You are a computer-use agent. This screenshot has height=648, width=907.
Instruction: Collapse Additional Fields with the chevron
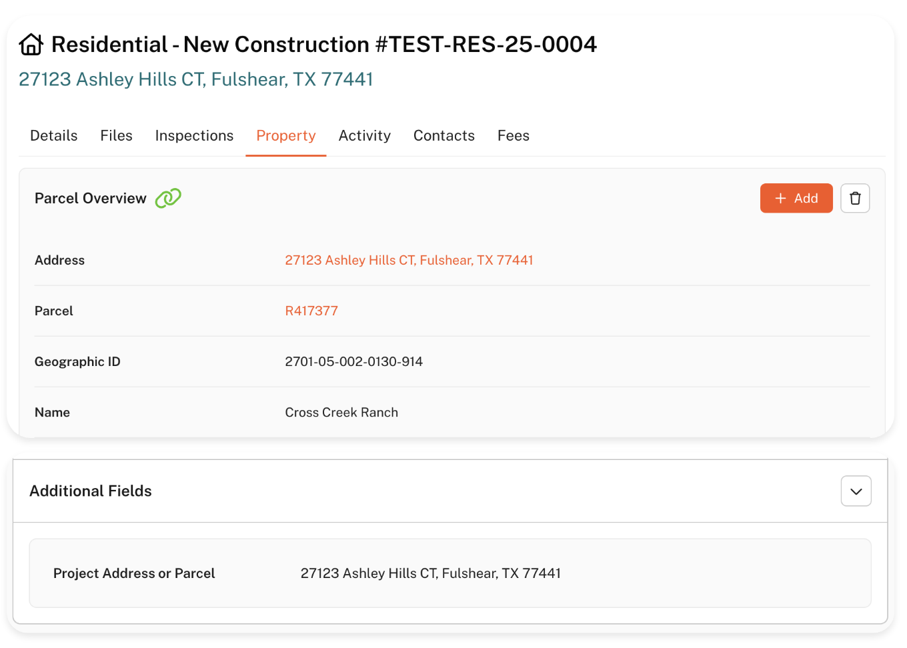pos(856,491)
